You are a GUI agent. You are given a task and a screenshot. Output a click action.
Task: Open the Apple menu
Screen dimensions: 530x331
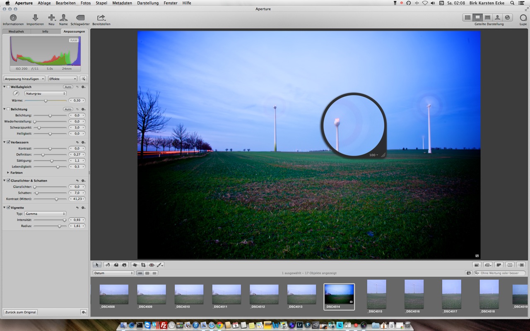click(x=7, y=3)
